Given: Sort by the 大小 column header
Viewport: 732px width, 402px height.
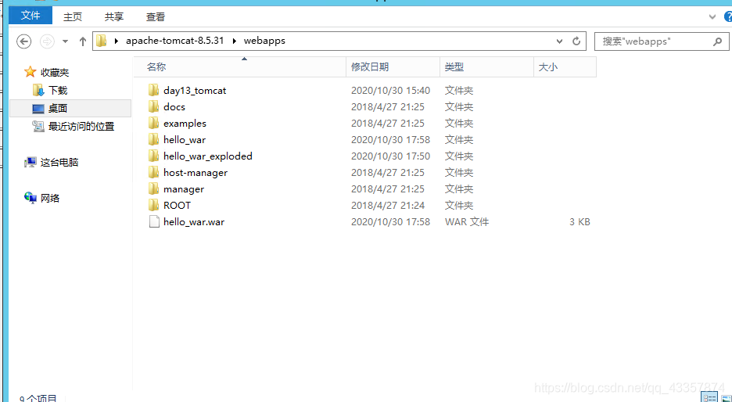Looking at the screenshot, I should tap(565, 67).
